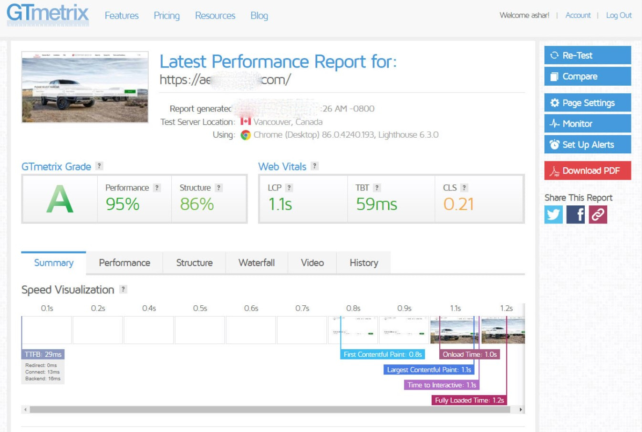This screenshot has height=432, width=642.
Task: Open the History tab
Action: [363, 263]
